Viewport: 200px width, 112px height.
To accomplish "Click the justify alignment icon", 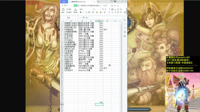I will (x=118, y=12).
